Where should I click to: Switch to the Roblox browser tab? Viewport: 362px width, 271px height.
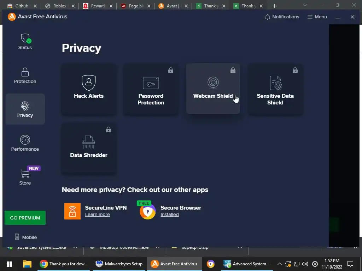pyautogui.click(x=60, y=6)
